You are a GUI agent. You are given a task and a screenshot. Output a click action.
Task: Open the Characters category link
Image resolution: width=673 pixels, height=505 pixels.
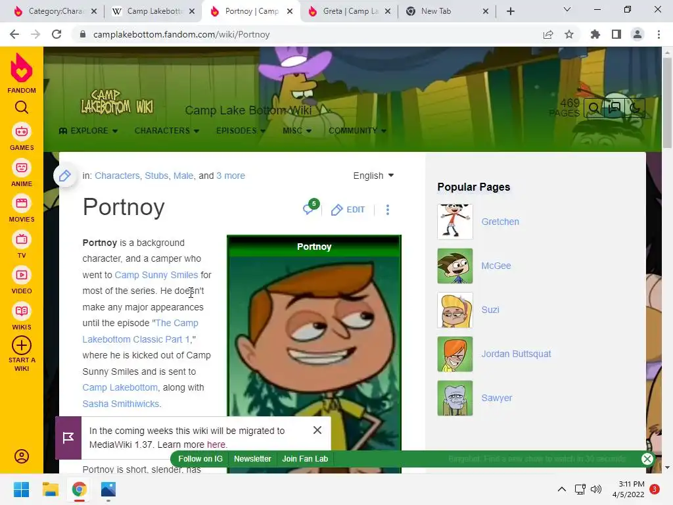[117, 176]
